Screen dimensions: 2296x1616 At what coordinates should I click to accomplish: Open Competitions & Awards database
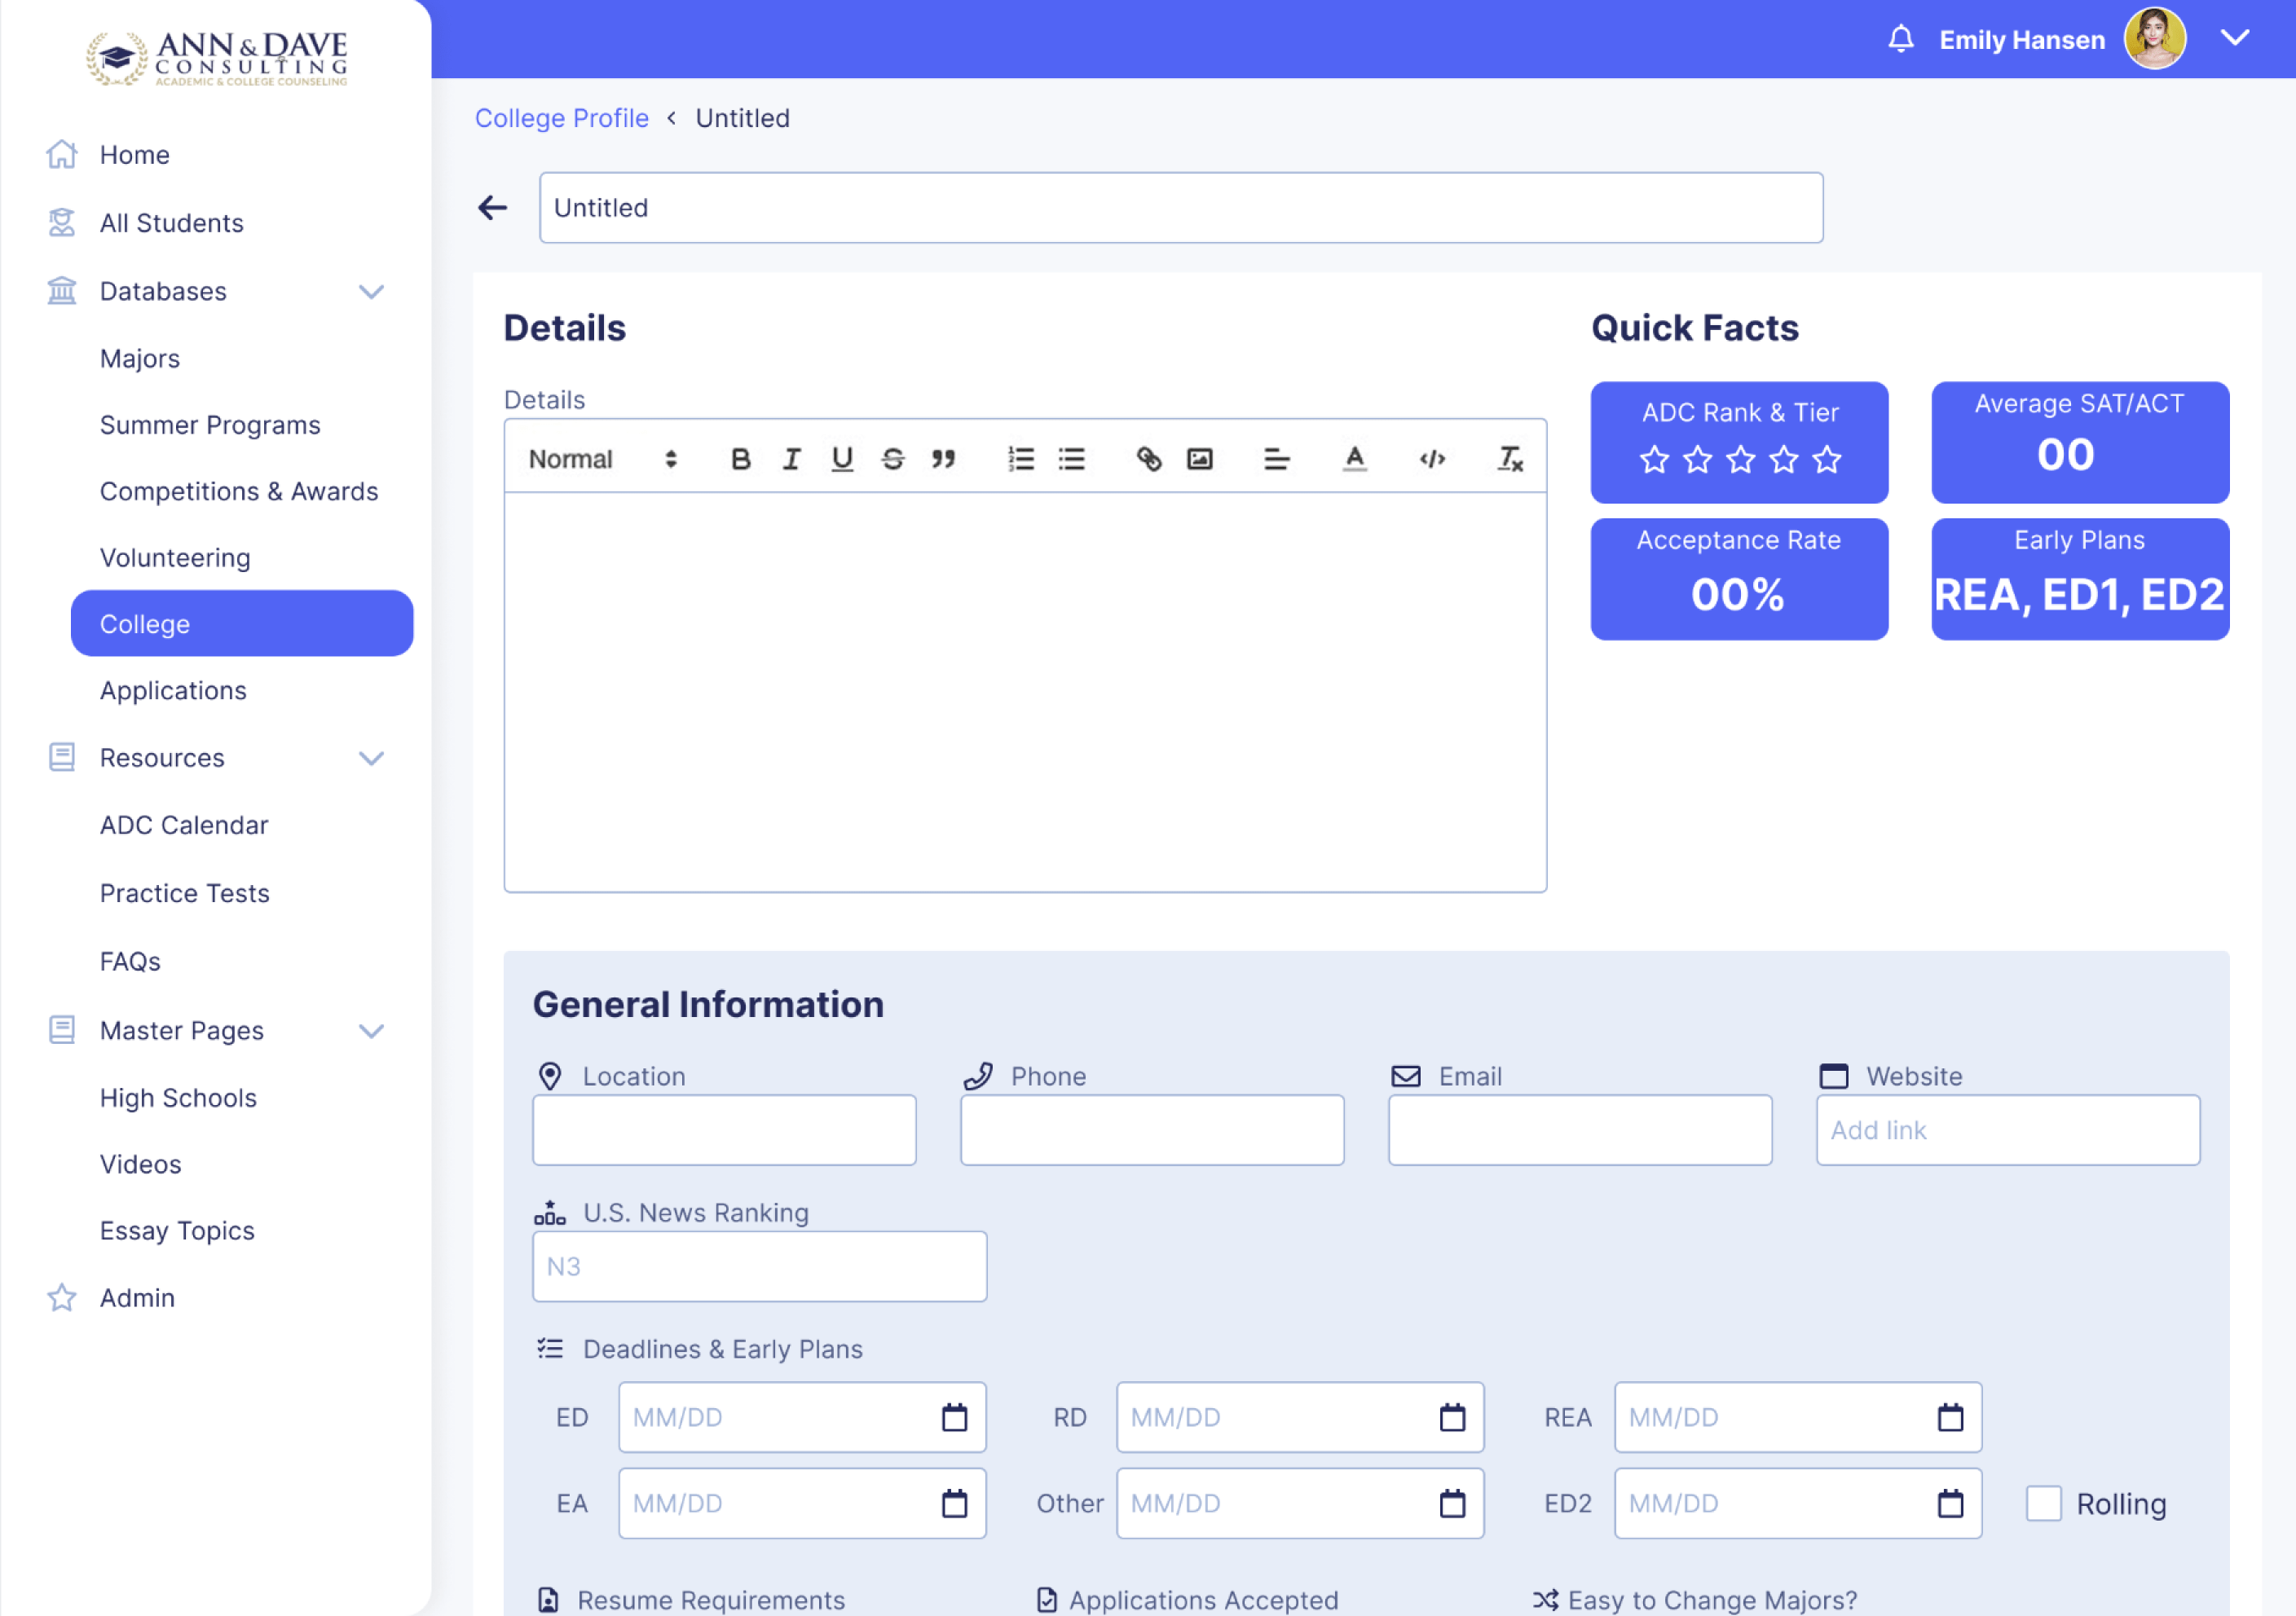coord(239,492)
